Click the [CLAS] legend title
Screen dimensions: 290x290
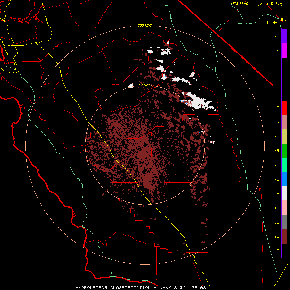point(272,22)
